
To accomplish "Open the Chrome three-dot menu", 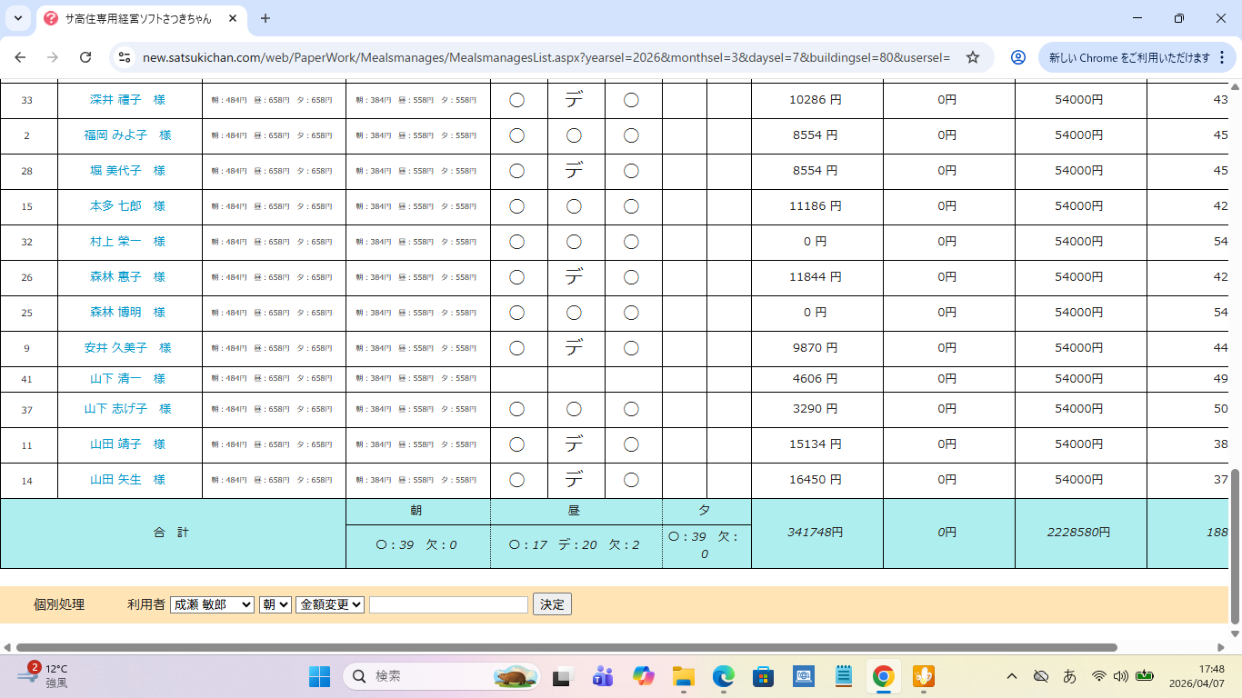I will click(1224, 57).
